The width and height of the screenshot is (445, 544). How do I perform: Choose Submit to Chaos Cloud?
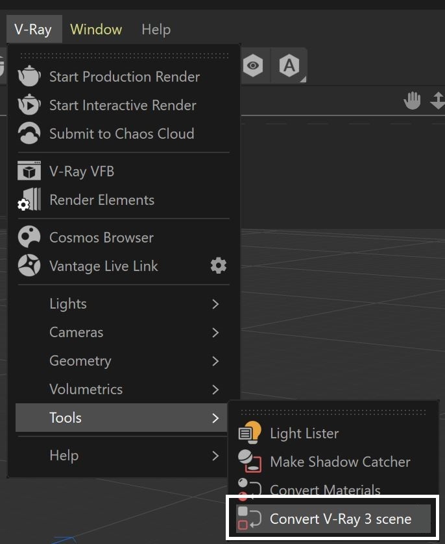pyautogui.click(x=124, y=134)
